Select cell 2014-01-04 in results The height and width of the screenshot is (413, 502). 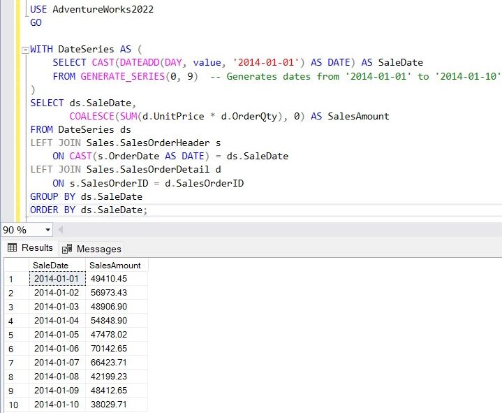tap(57, 320)
